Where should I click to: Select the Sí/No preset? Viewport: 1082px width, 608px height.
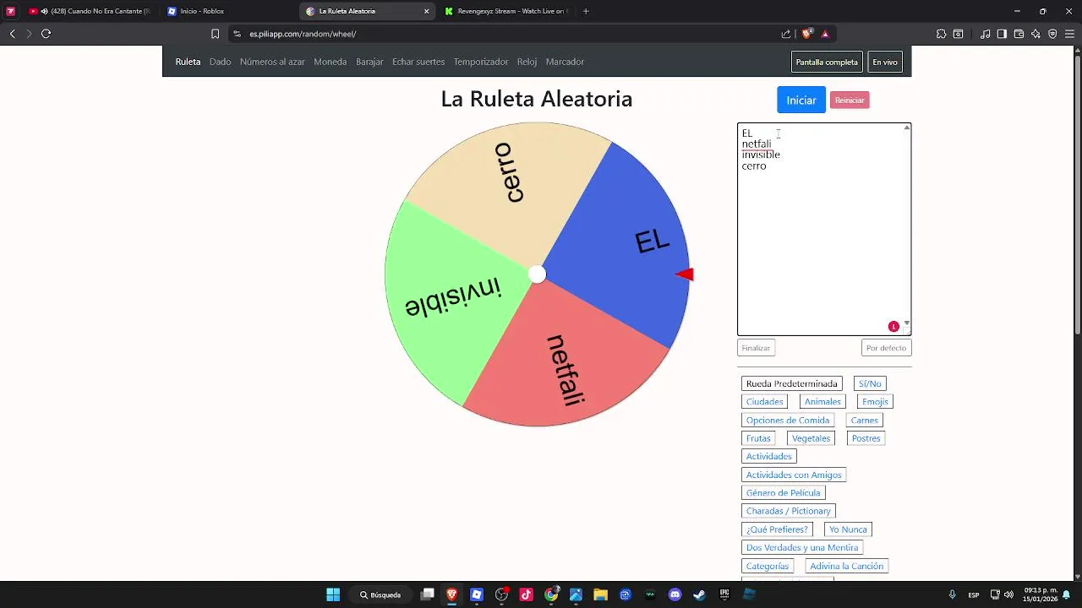[x=870, y=383]
